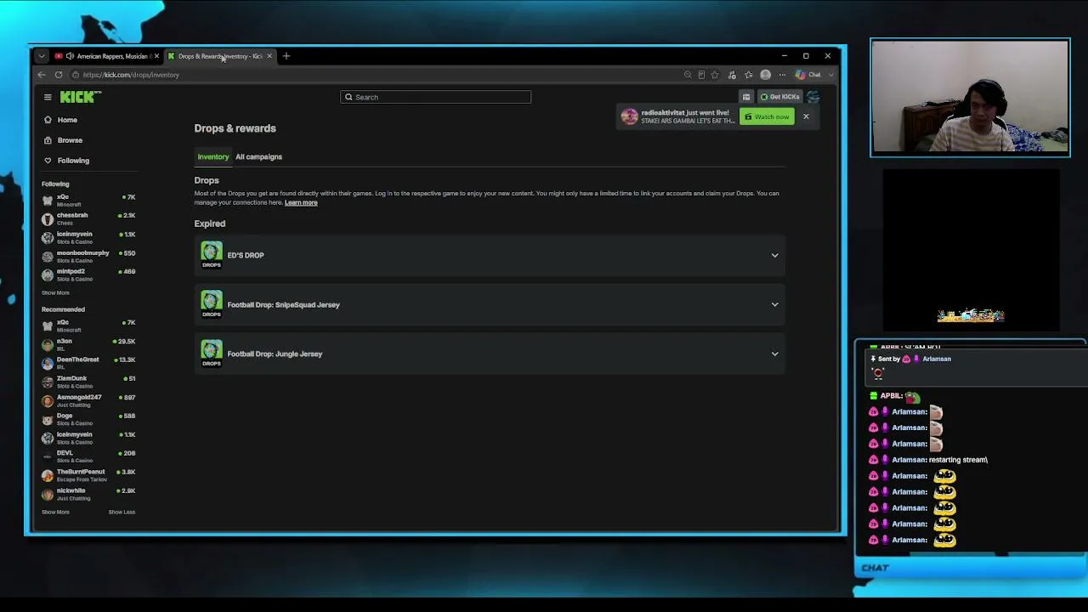Open the Kick user avatar menu
Viewport: 1088px width, 612px height.
[x=813, y=97]
